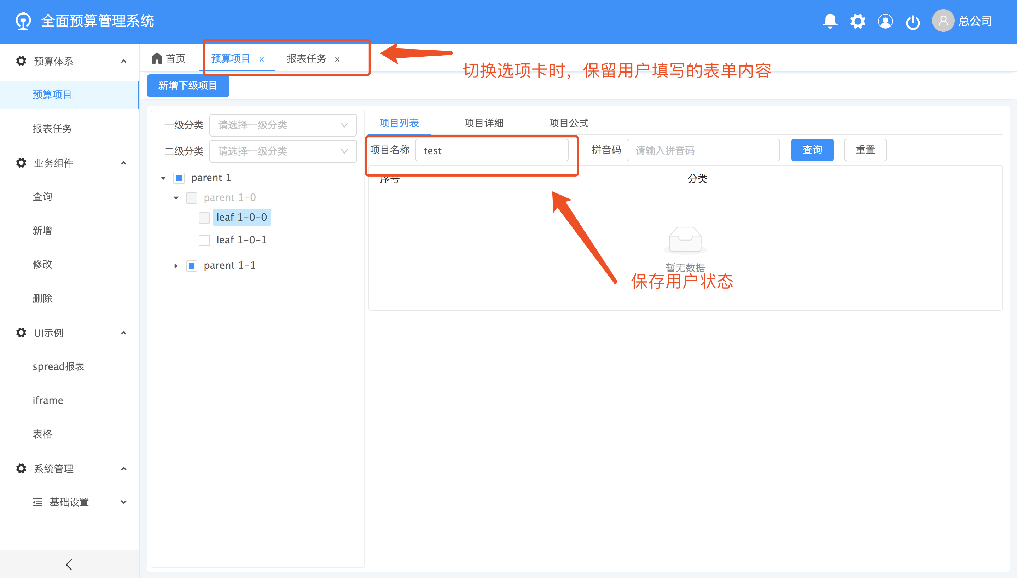This screenshot has height=578, width=1017.
Task: Close the 报表任务 tab with X
Action: pos(337,59)
